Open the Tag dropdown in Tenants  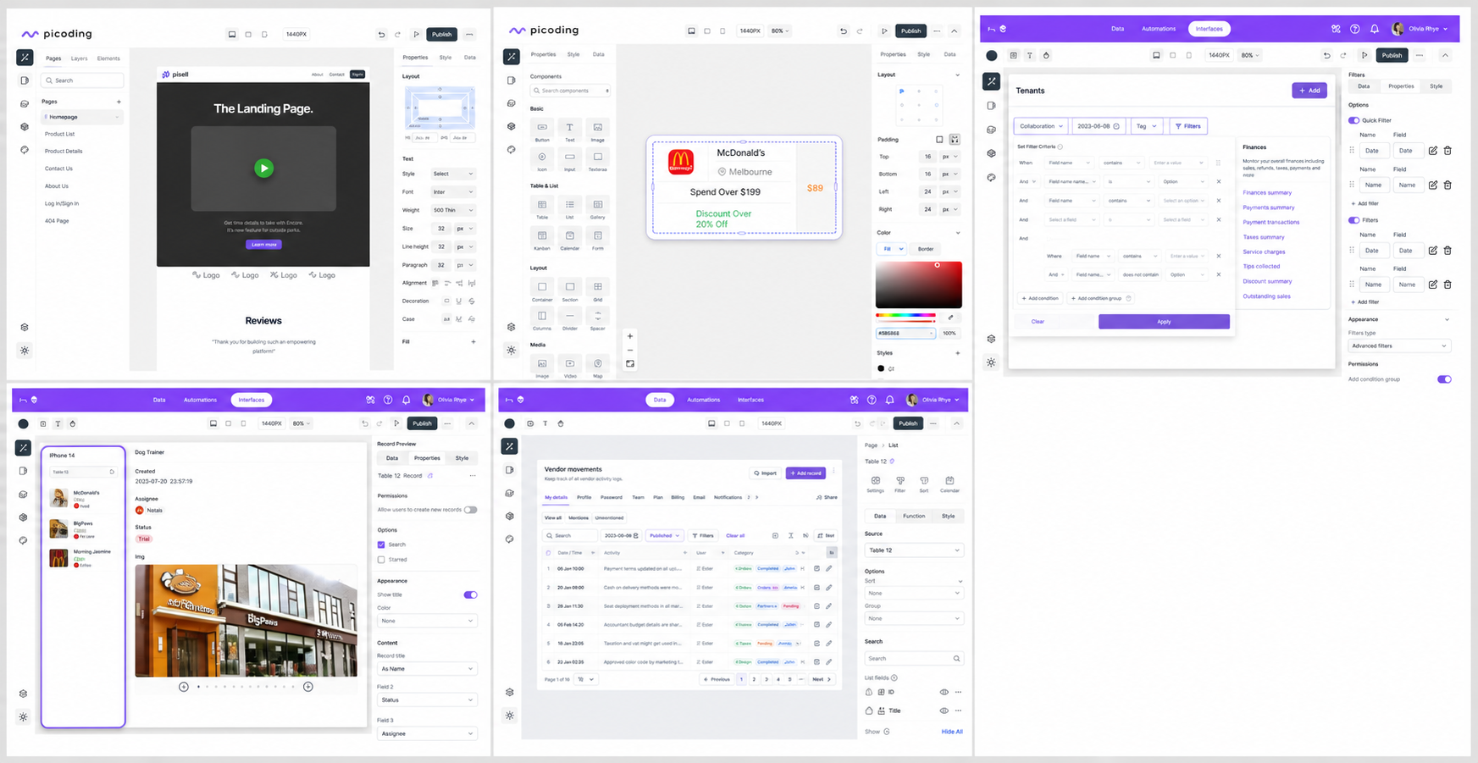(1146, 126)
